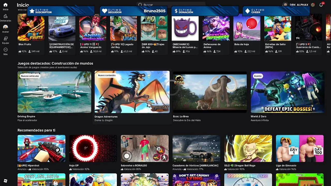Click the Último Suscriptor overlay star icon
The height and width of the screenshot is (186, 331).
tap(32, 11)
